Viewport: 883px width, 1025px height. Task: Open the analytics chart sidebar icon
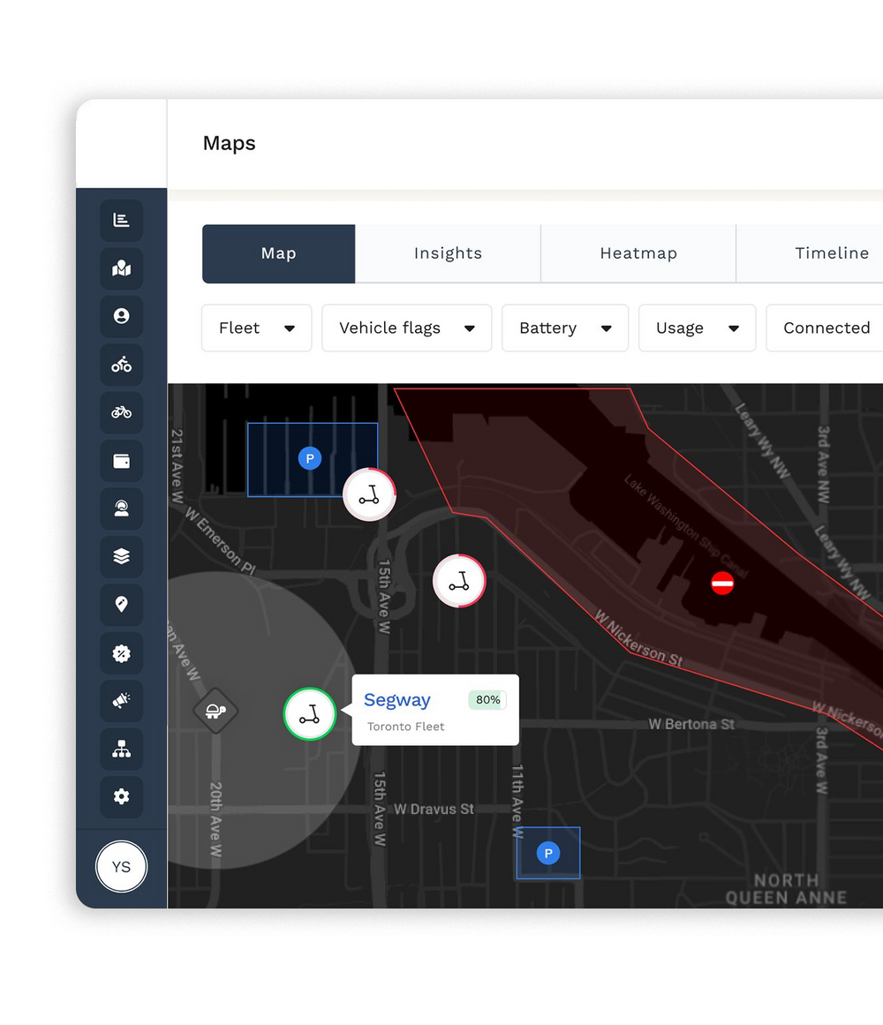(122, 221)
